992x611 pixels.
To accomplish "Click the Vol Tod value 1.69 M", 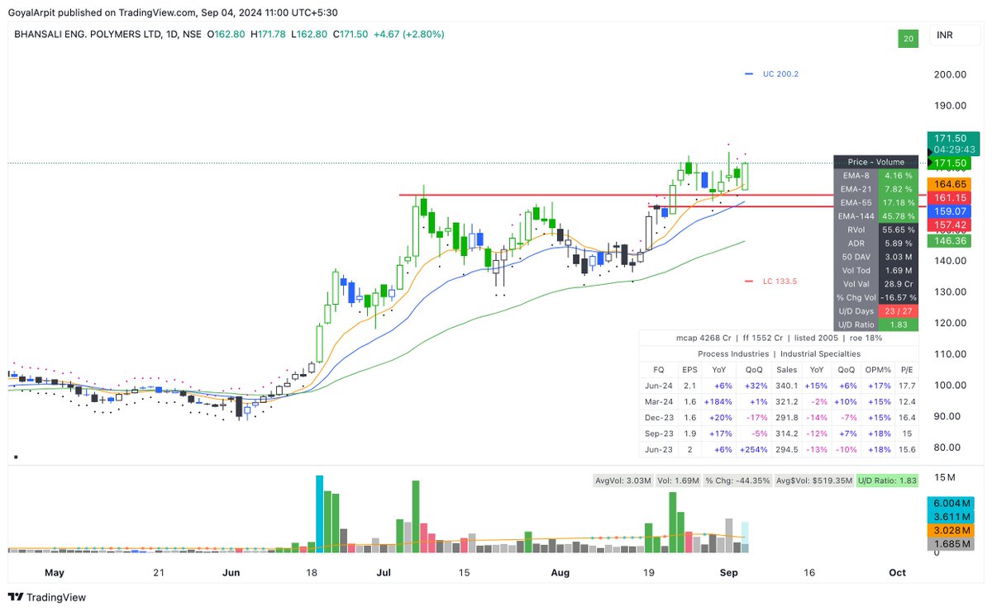I will pyautogui.click(x=897, y=271).
